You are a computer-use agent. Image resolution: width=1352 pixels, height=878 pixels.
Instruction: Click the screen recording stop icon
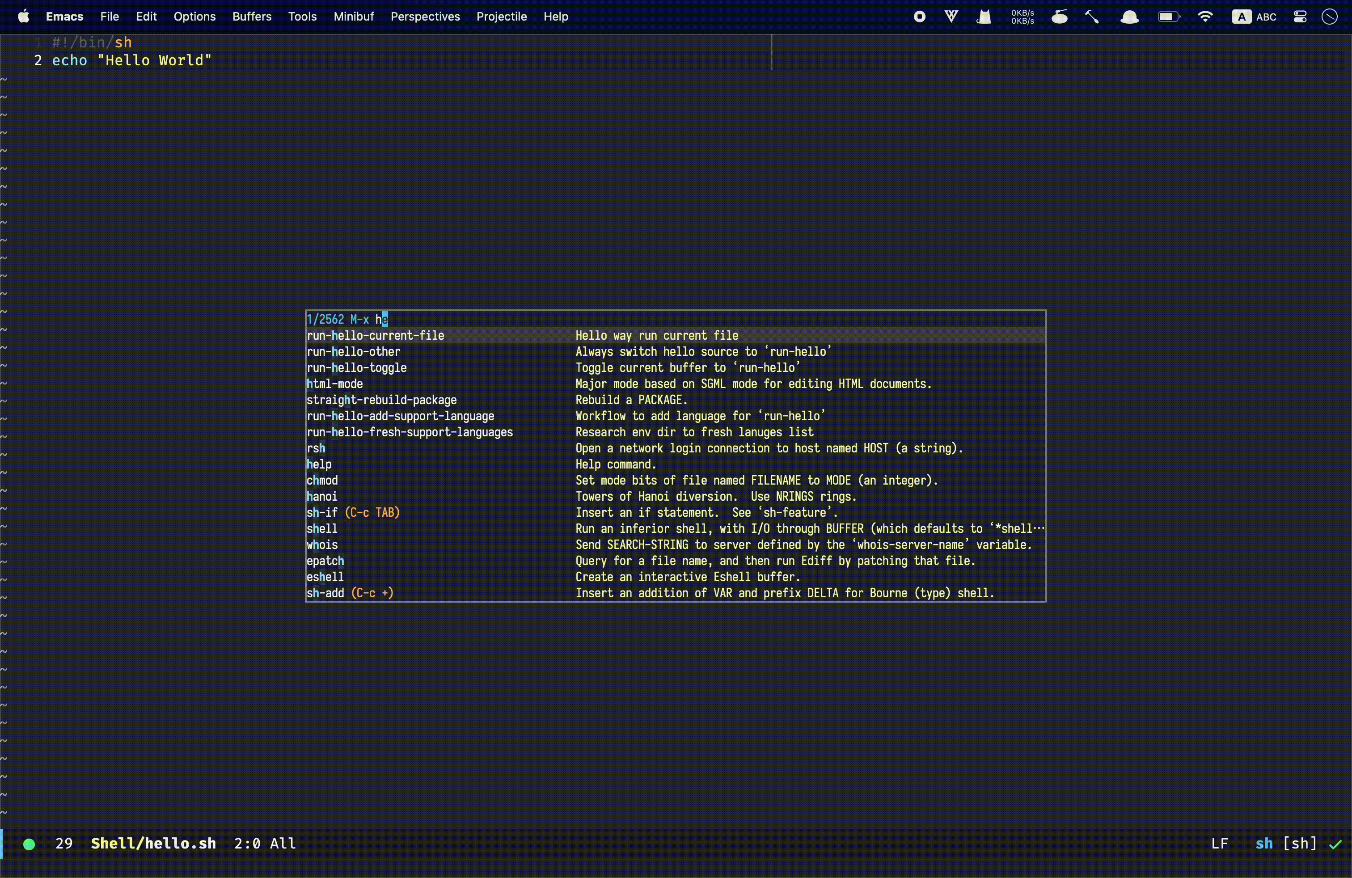coord(919,17)
